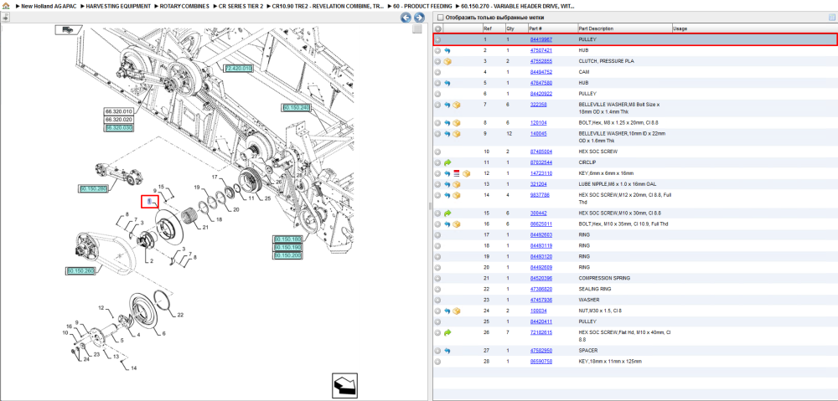Click callout number 25 in the diagram

(x=266, y=198)
